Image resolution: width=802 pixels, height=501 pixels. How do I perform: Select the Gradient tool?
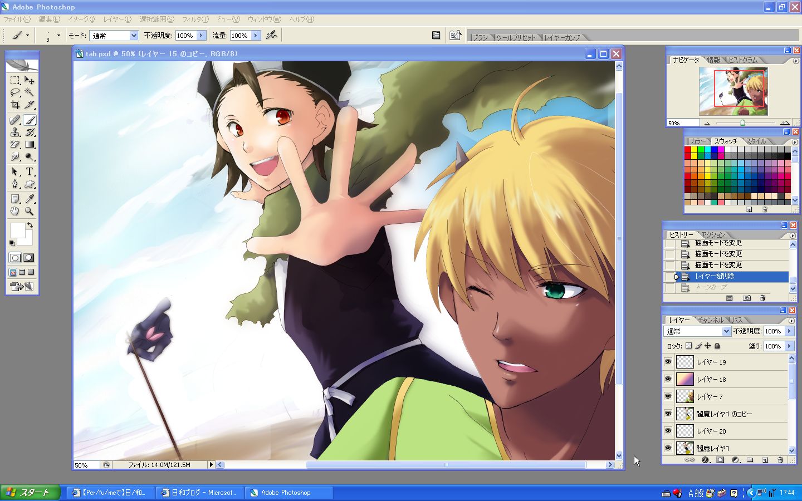[x=30, y=144]
